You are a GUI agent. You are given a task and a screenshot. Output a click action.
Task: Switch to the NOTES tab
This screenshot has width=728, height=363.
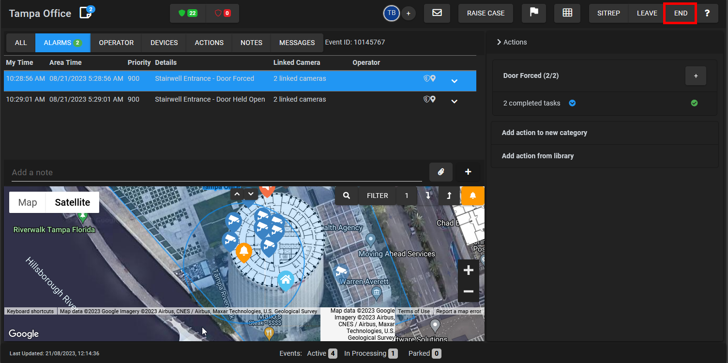(x=251, y=43)
